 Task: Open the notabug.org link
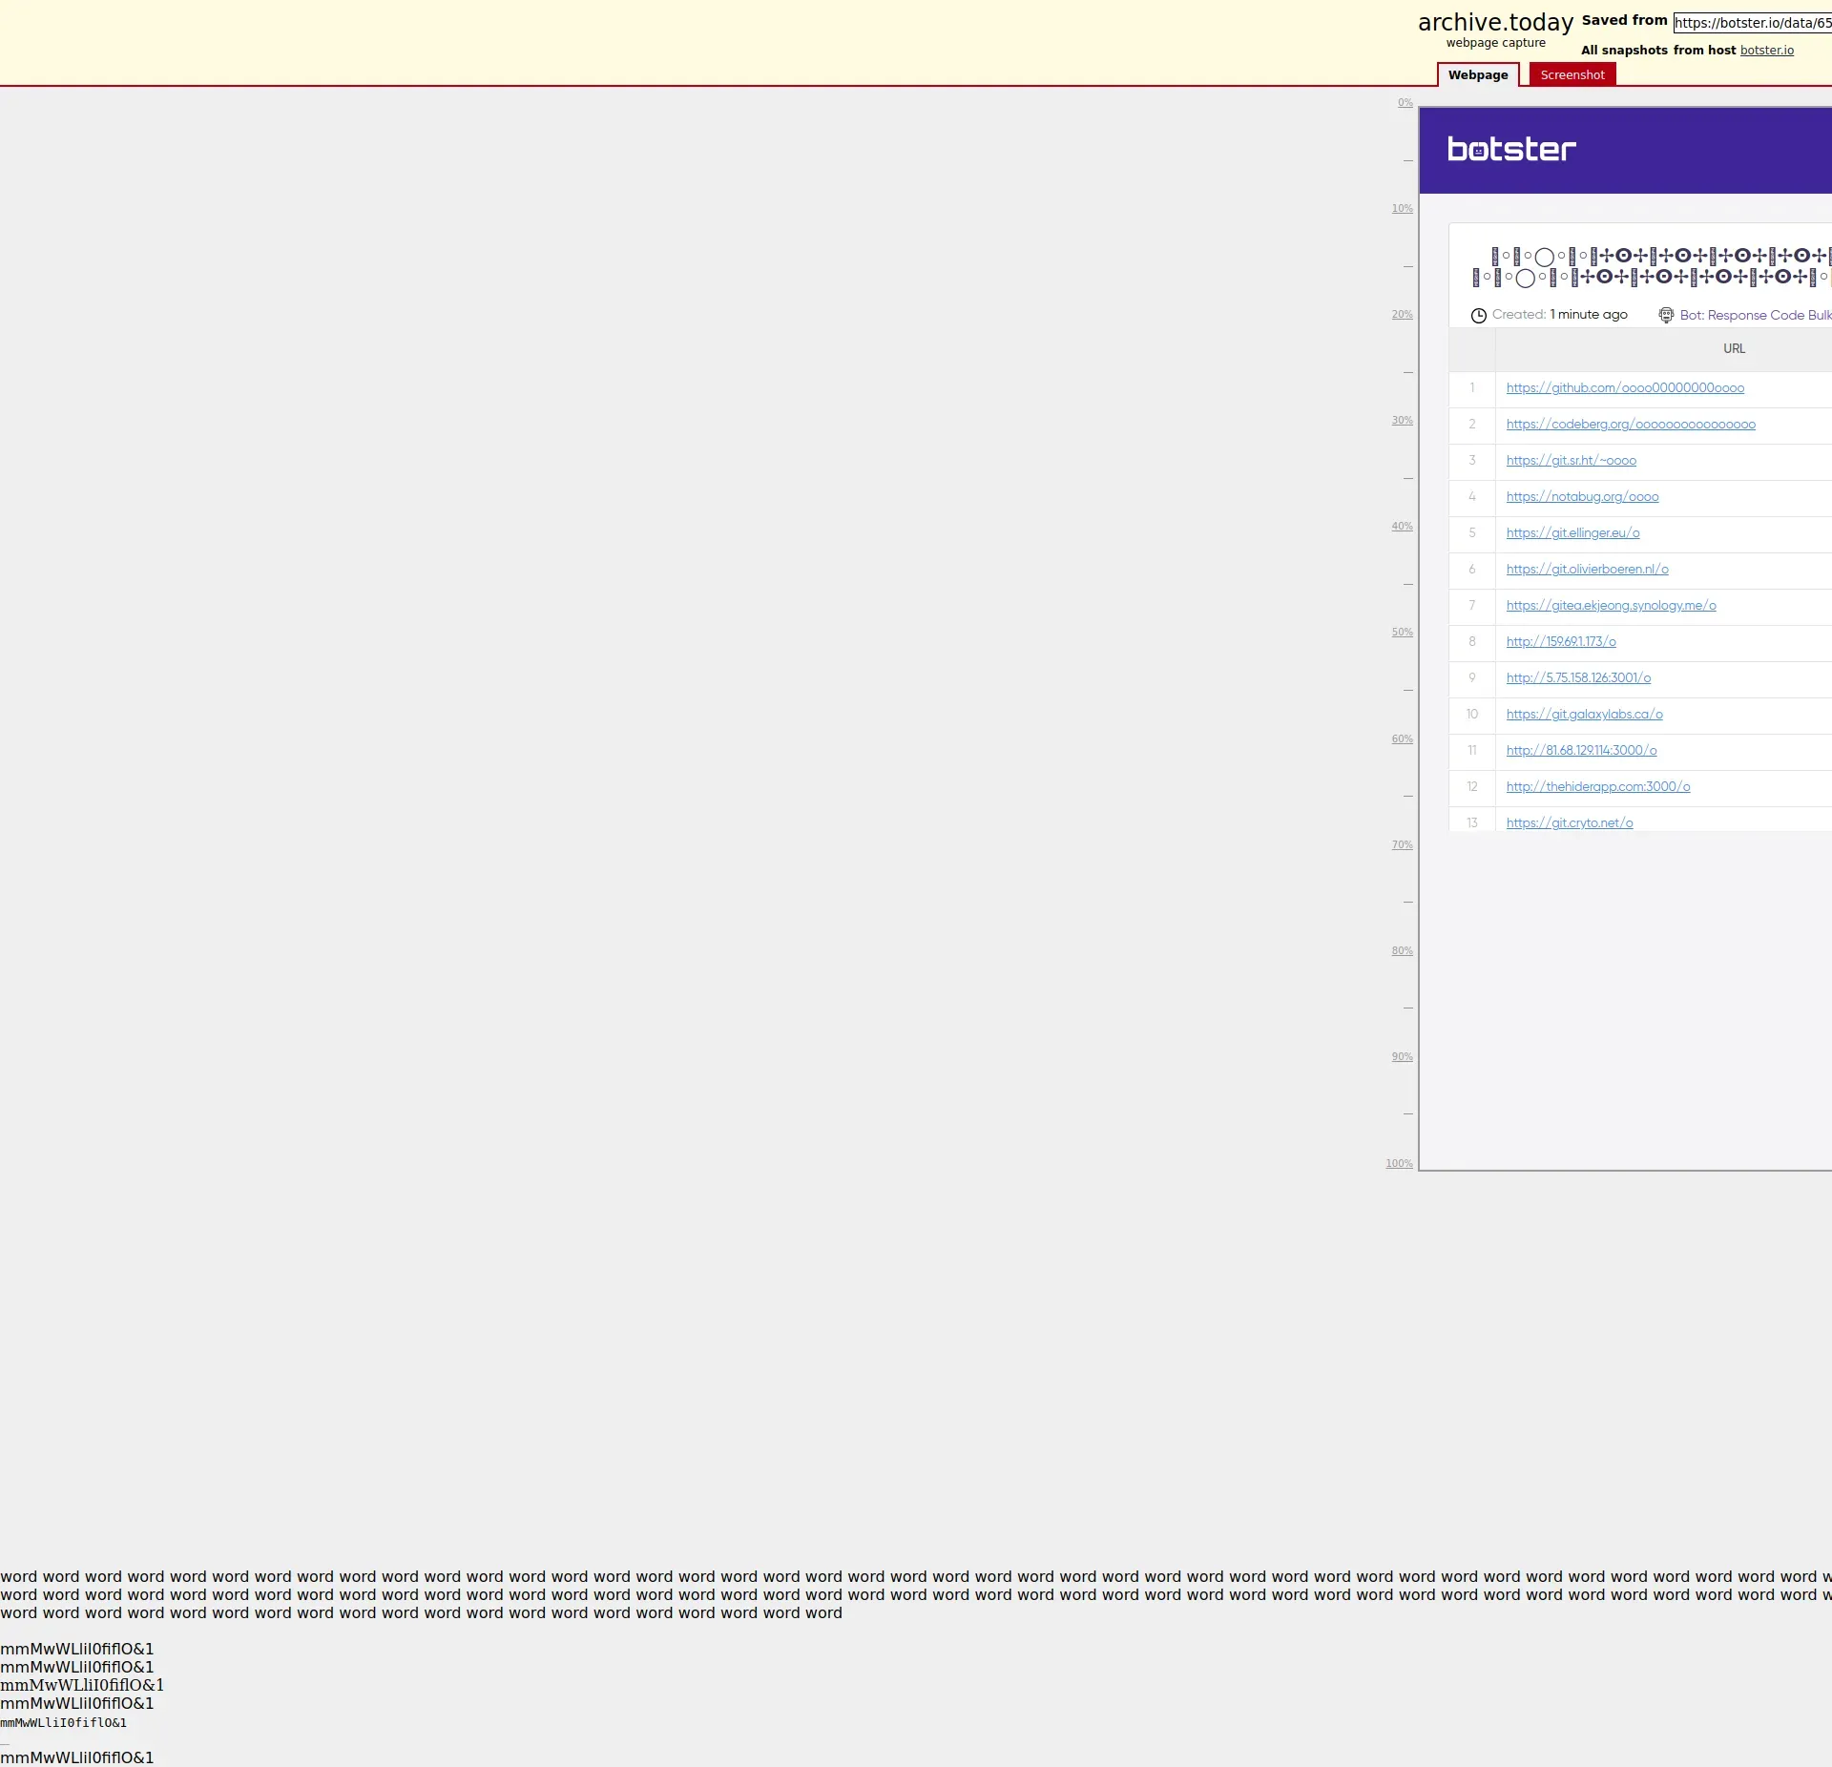click(1582, 497)
